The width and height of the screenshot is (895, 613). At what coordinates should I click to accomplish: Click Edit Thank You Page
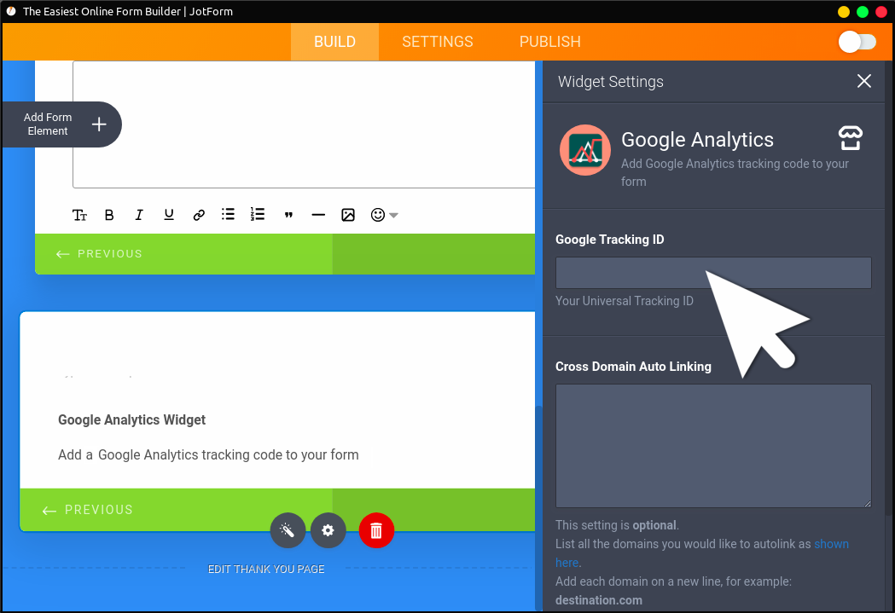266,569
